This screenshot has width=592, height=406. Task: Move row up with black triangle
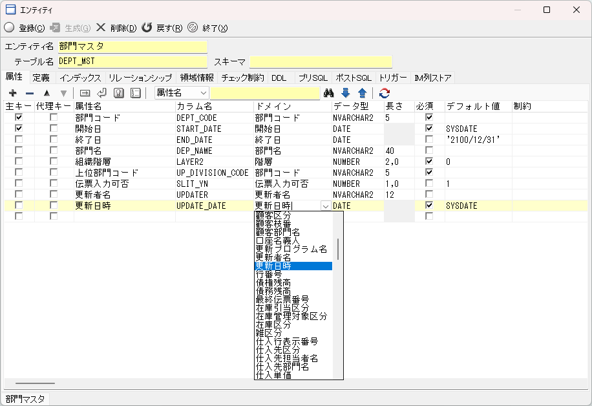point(47,93)
